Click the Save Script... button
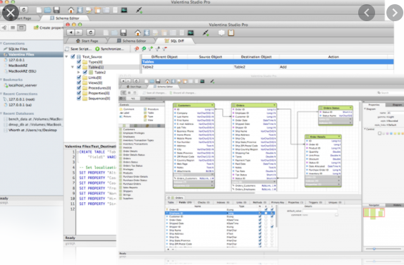Screen dimensions: 404x265 click(78, 49)
